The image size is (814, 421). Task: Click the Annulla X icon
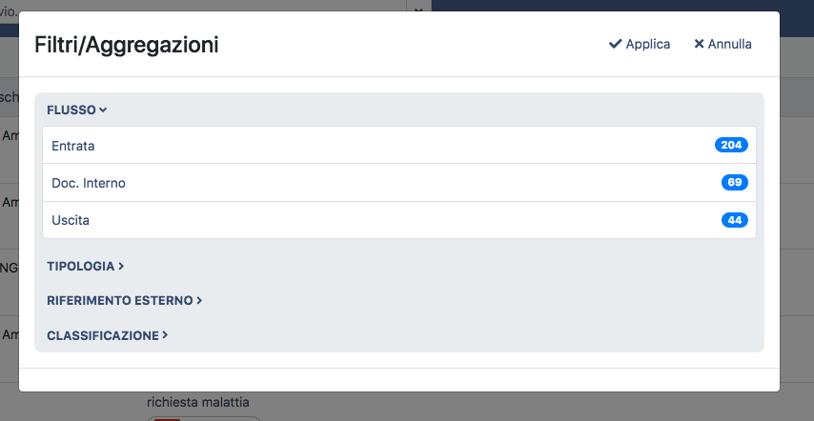pyautogui.click(x=699, y=45)
